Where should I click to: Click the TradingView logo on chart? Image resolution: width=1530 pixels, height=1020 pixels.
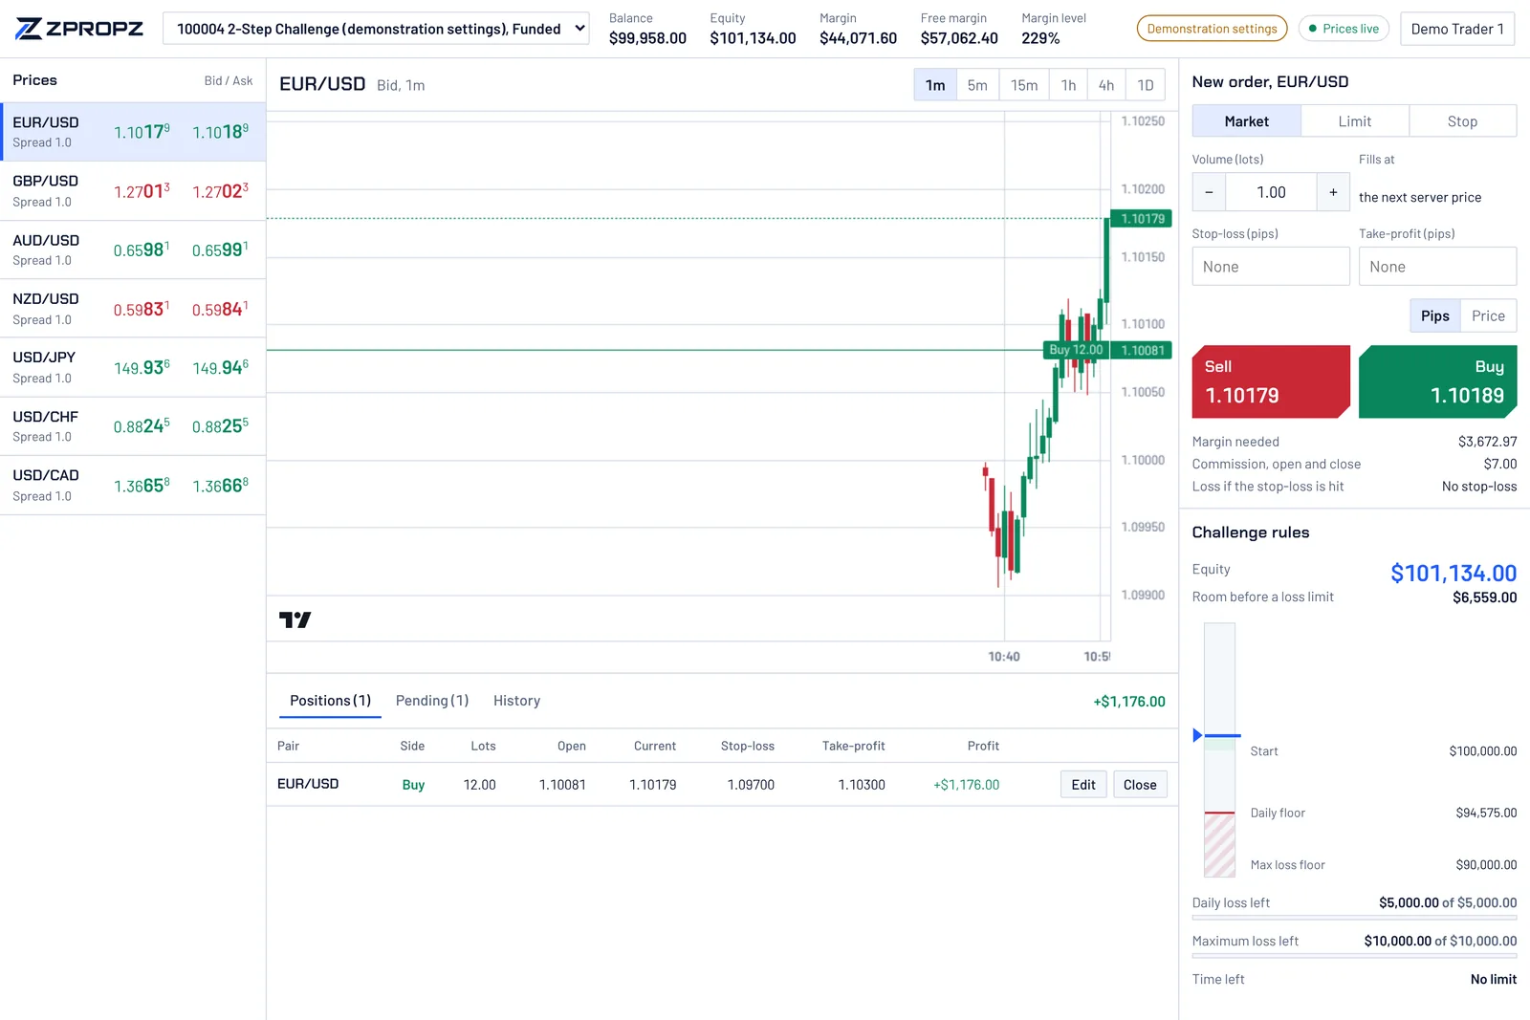tap(295, 619)
